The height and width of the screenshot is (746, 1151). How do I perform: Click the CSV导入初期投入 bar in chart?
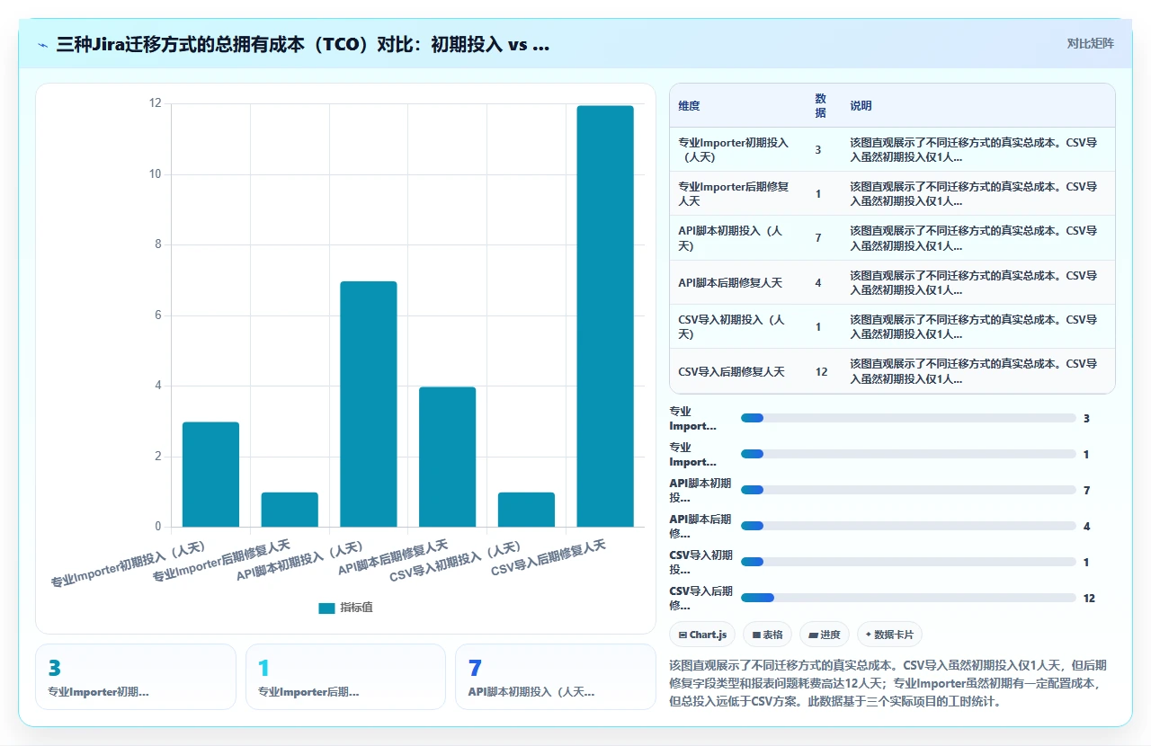point(526,510)
